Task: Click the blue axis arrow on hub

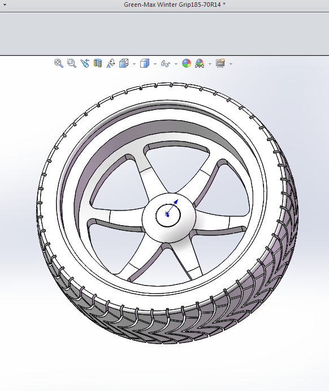Action: coord(172,208)
